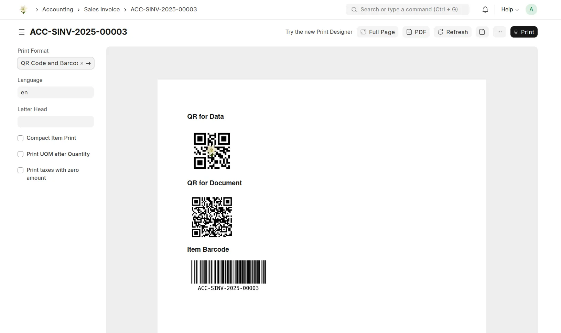Toggle the sidebar hamburger menu icon

[x=22, y=32]
